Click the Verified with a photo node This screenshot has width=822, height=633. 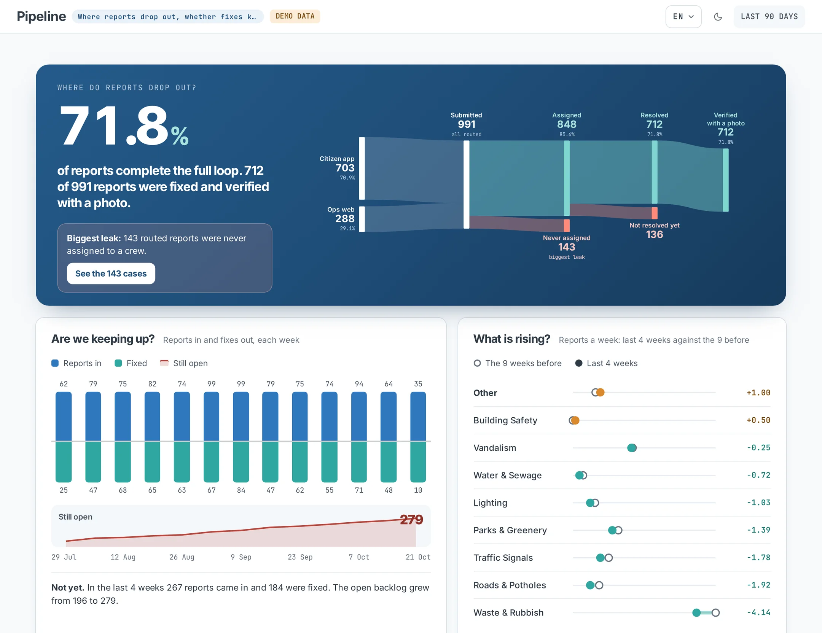click(x=726, y=180)
